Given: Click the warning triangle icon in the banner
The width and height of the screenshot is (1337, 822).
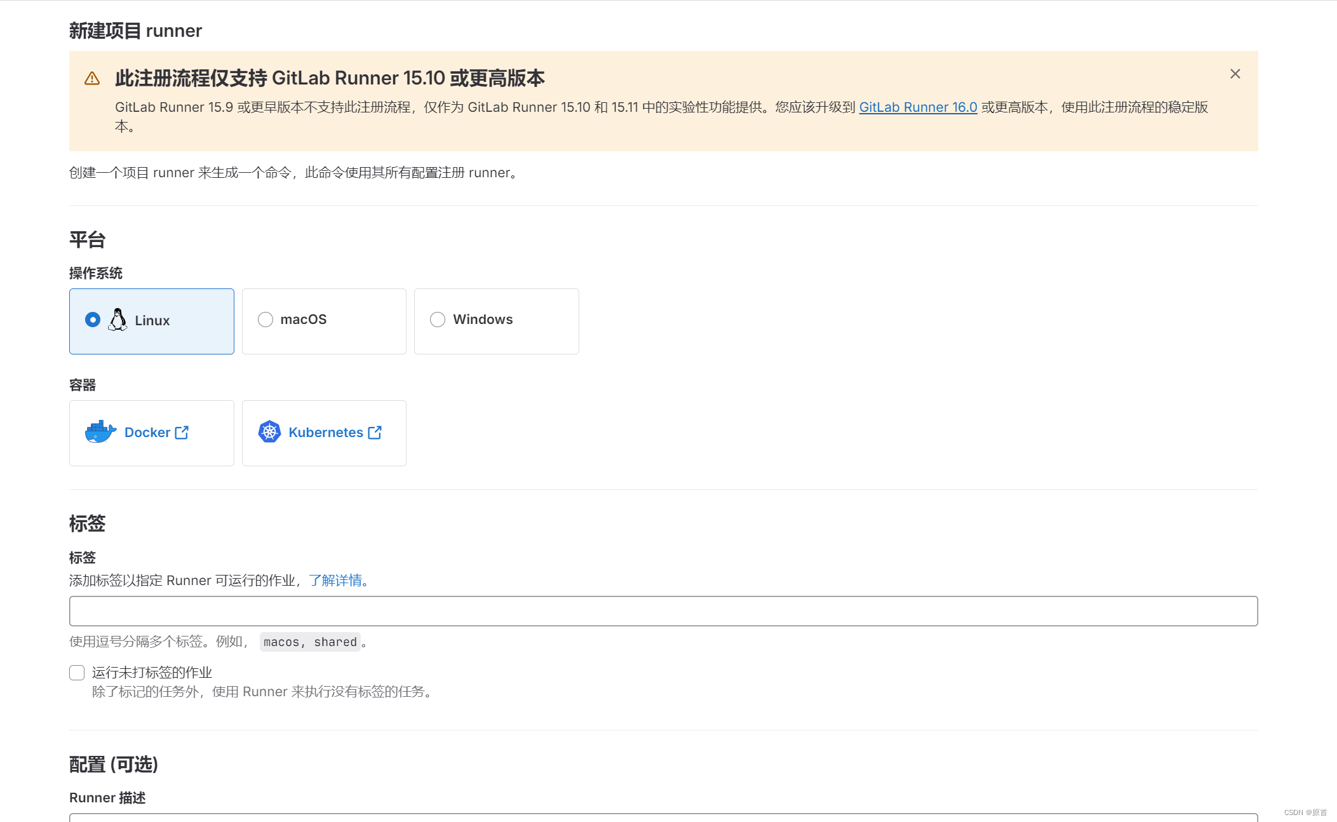Looking at the screenshot, I should [92, 78].
